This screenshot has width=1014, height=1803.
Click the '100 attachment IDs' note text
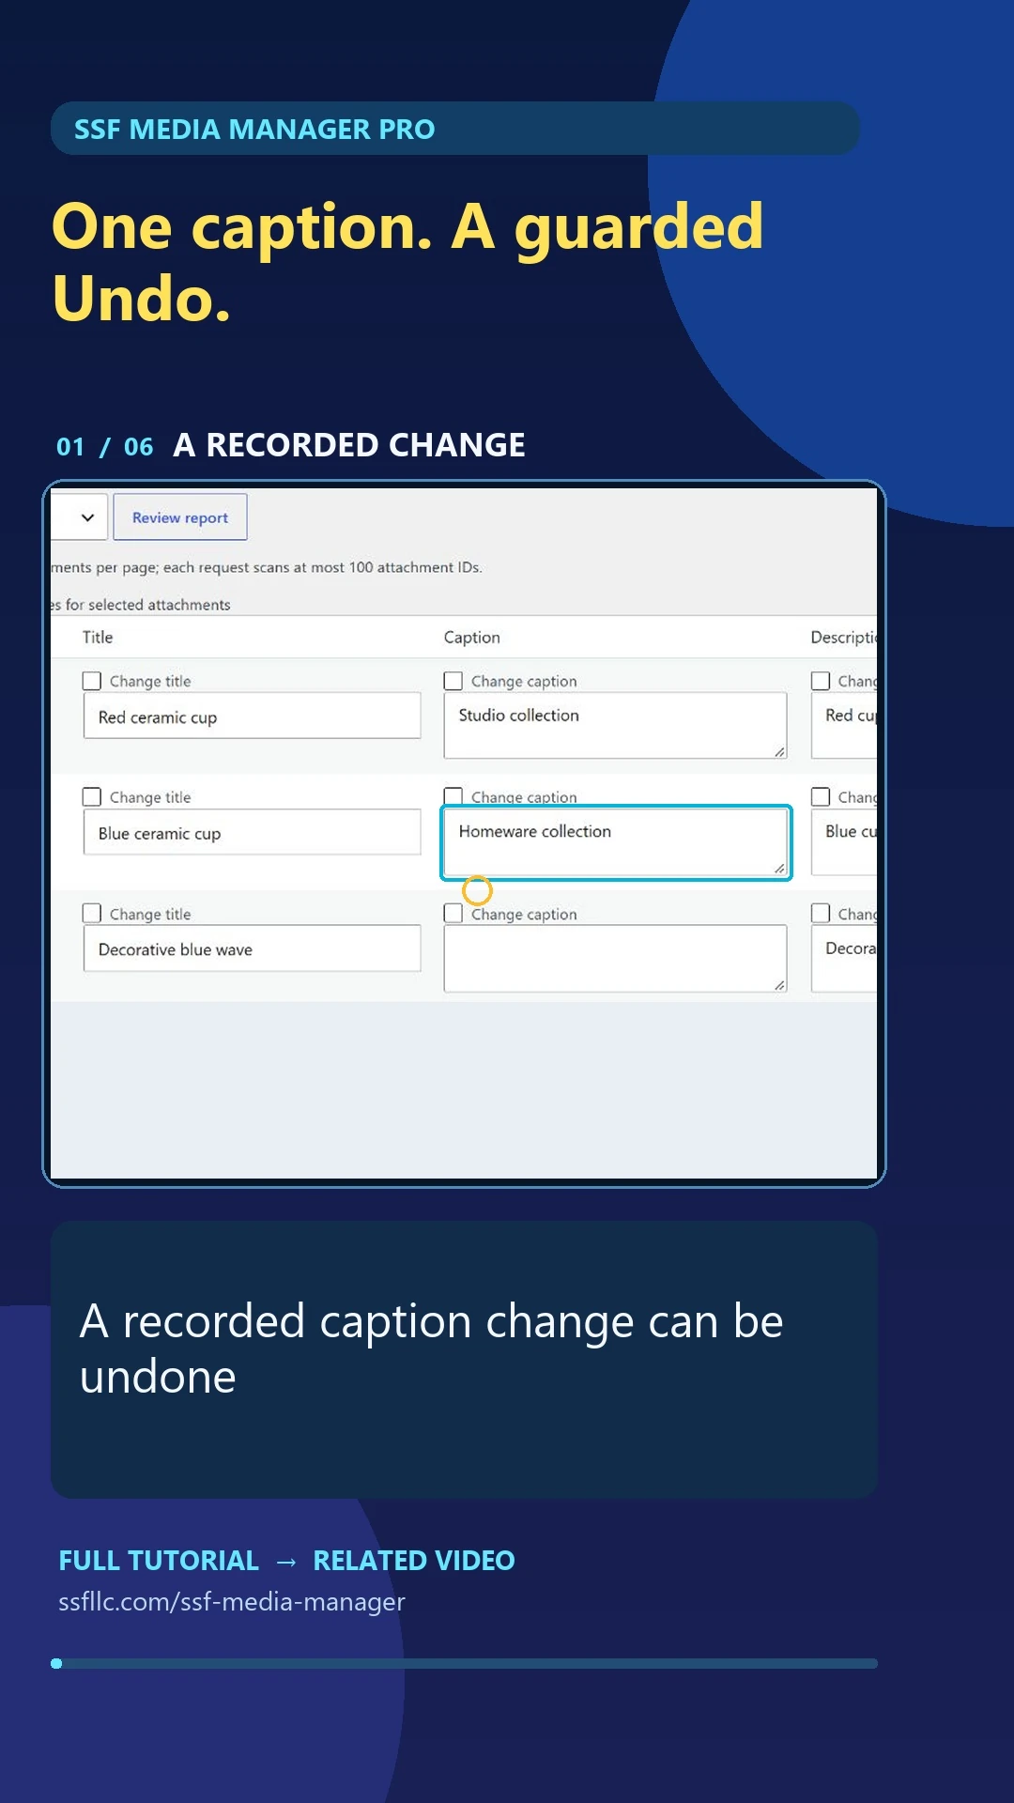[415, 567]
